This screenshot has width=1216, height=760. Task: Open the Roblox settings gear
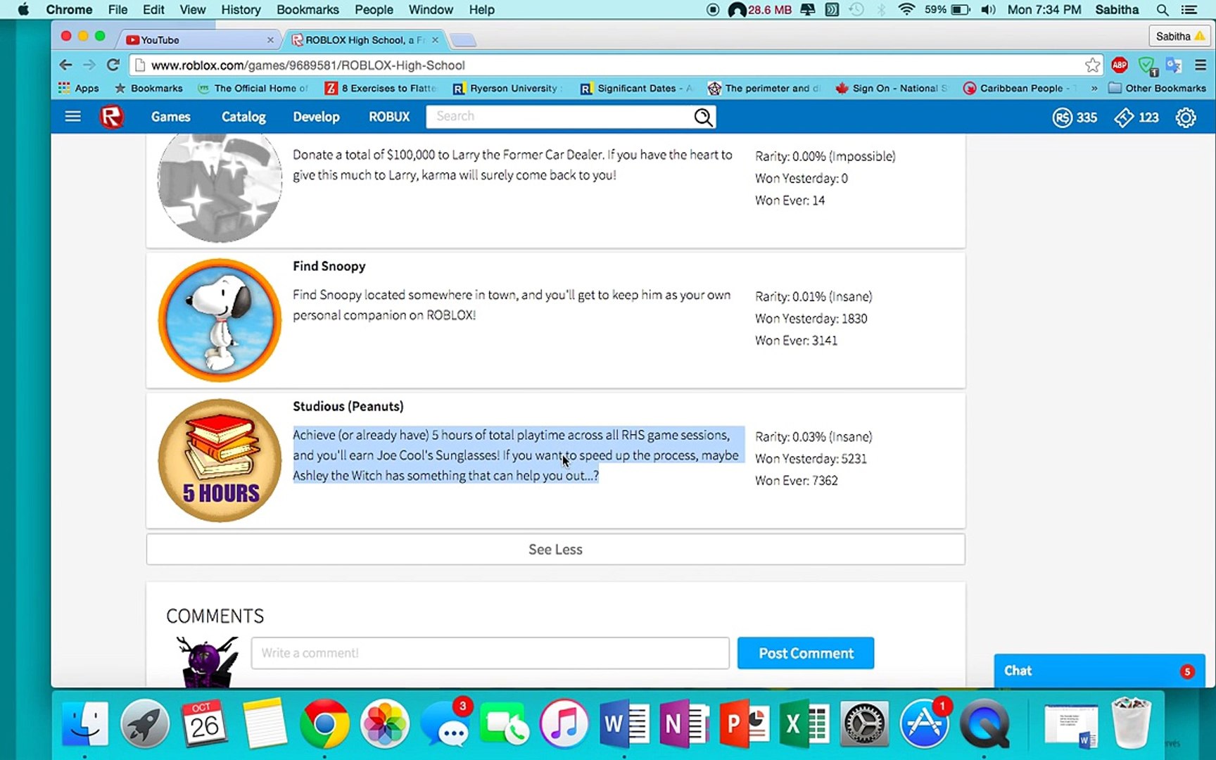coord(1186,118)
